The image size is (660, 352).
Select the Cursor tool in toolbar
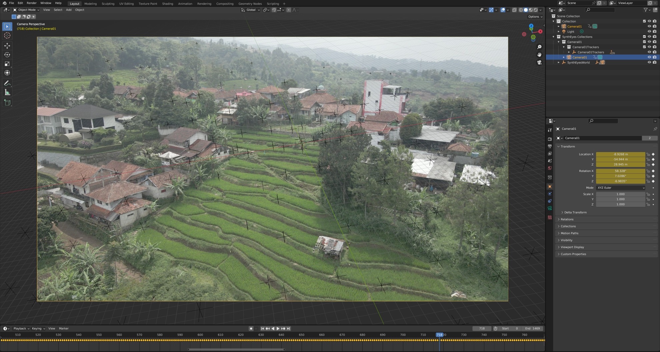coord(7,36)
